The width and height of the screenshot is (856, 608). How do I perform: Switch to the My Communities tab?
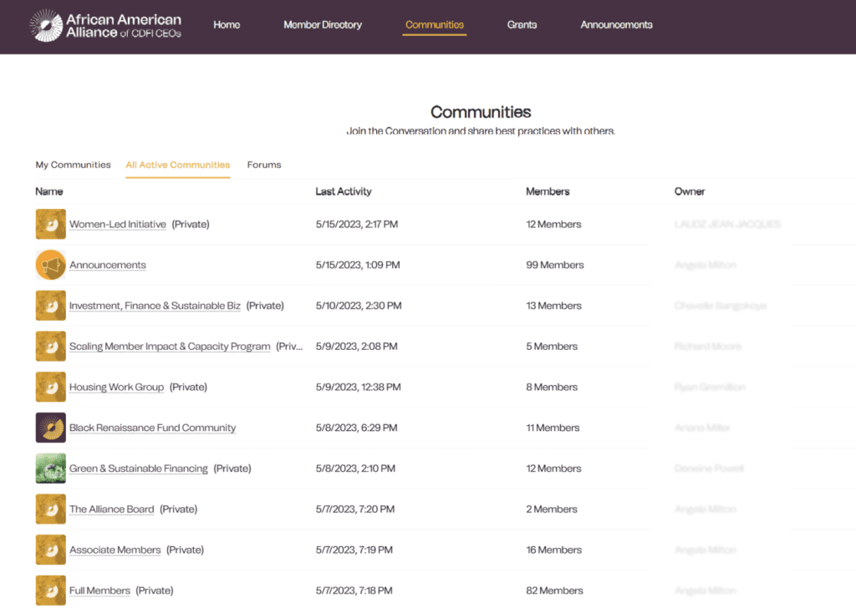click(x=74, y=165)
